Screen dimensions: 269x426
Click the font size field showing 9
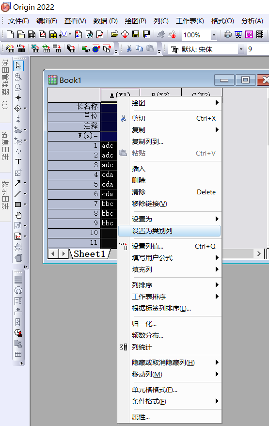click(257, 49)
